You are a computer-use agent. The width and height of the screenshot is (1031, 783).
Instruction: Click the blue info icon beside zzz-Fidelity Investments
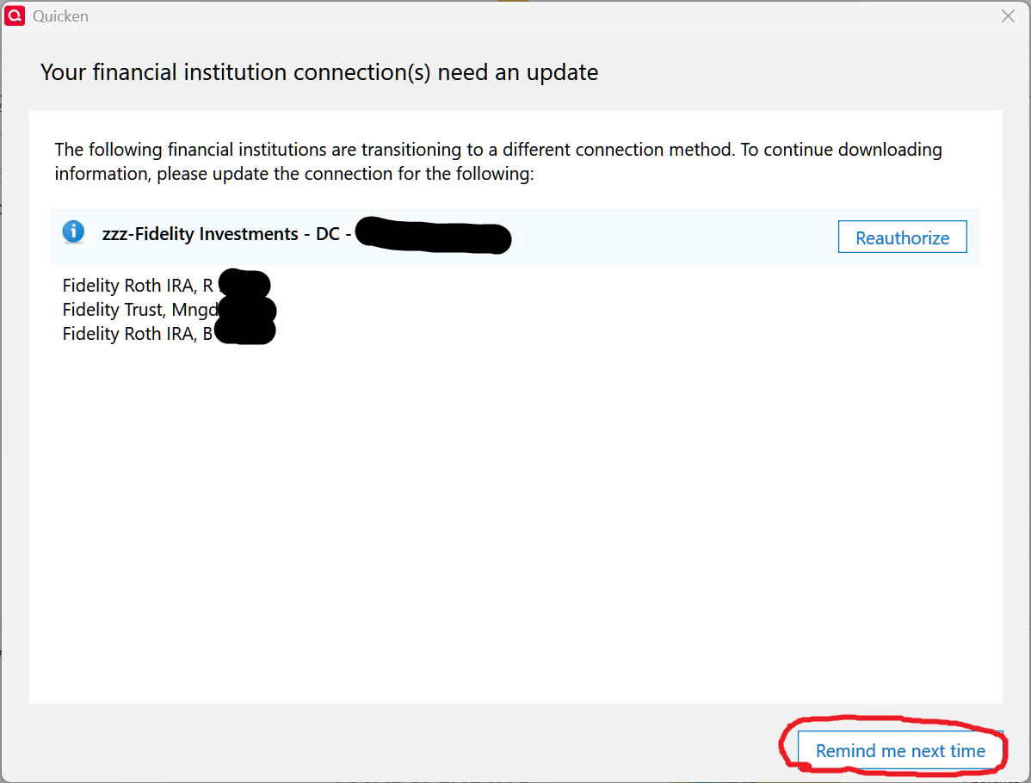tap(73, 231)
